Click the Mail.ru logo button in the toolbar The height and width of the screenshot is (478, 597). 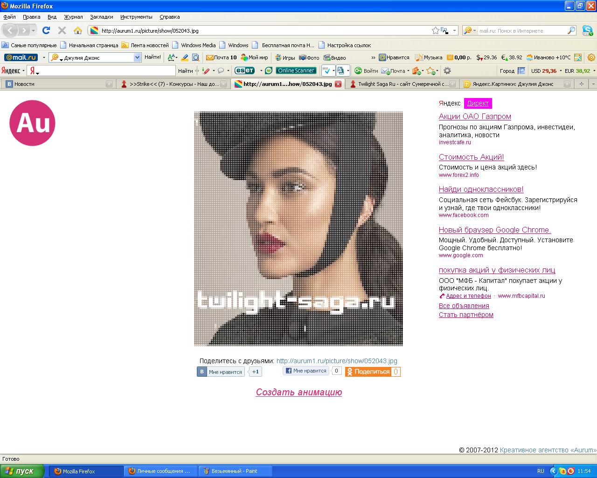tap(21, 57)
